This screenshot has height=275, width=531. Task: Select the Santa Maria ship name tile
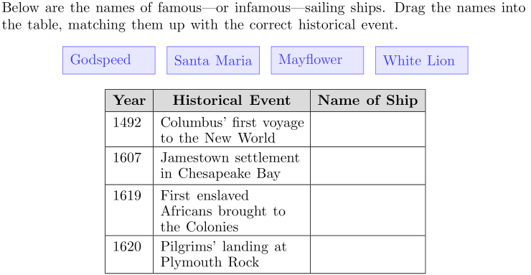[x=213, y=60]
